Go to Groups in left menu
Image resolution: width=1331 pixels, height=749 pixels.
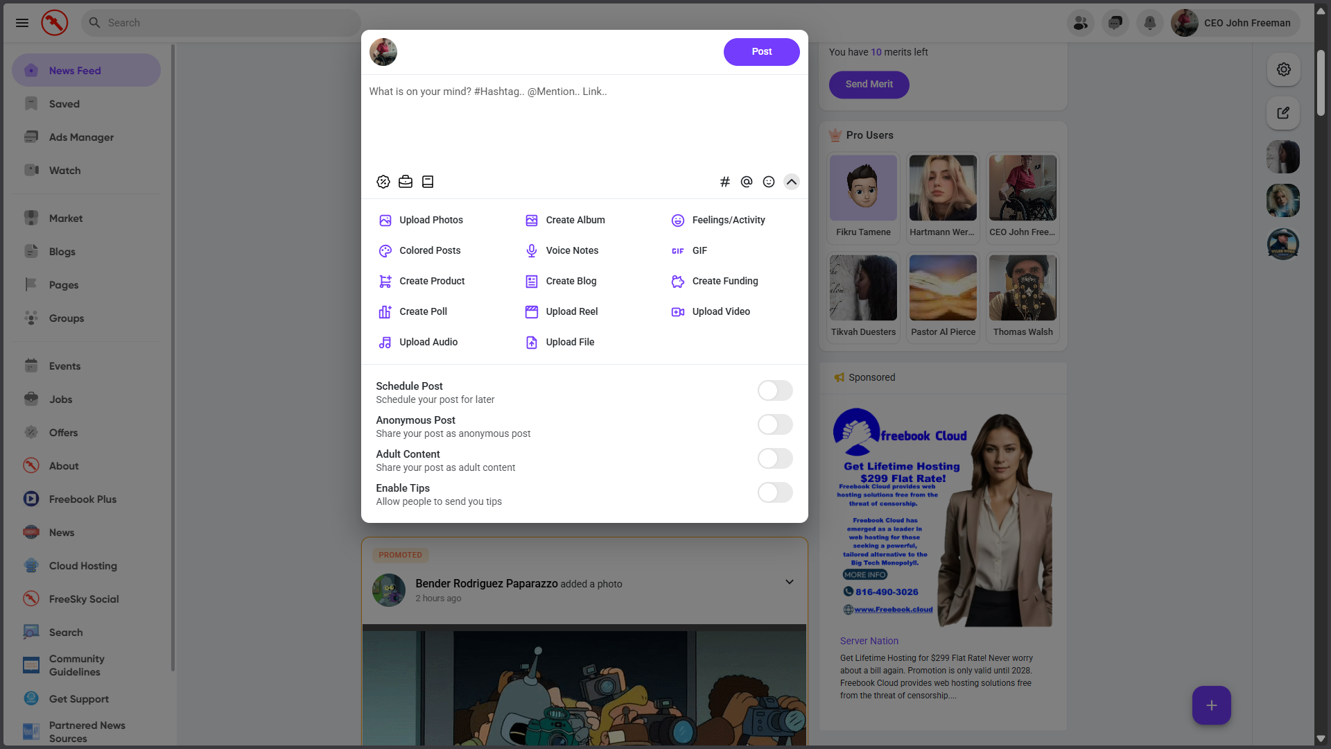tap(66, 318)
